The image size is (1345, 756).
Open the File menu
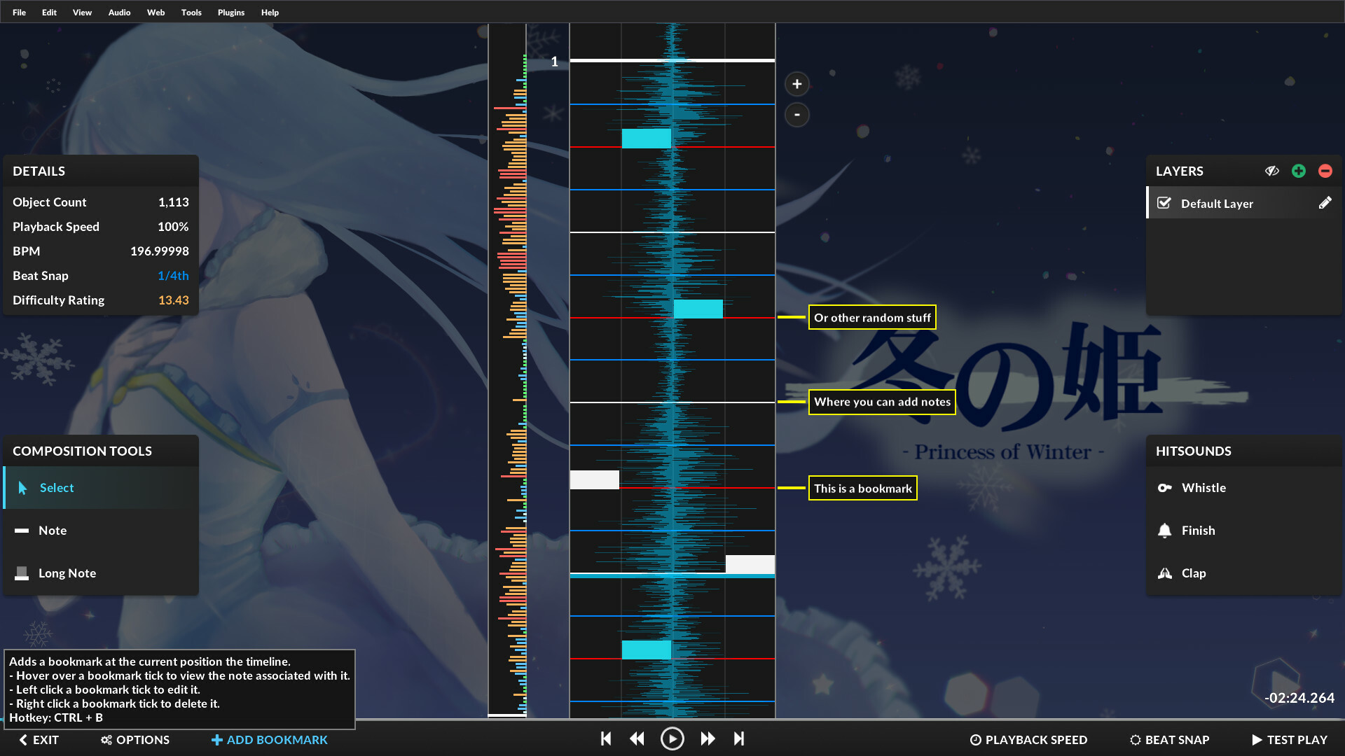(x=19, y=13)
